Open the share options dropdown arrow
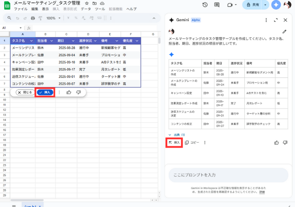This screenshot has height=207, width=295. (x=265, y=5)
